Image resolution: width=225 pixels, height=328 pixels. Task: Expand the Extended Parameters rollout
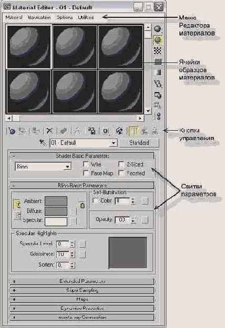click(x=82, y=281)
